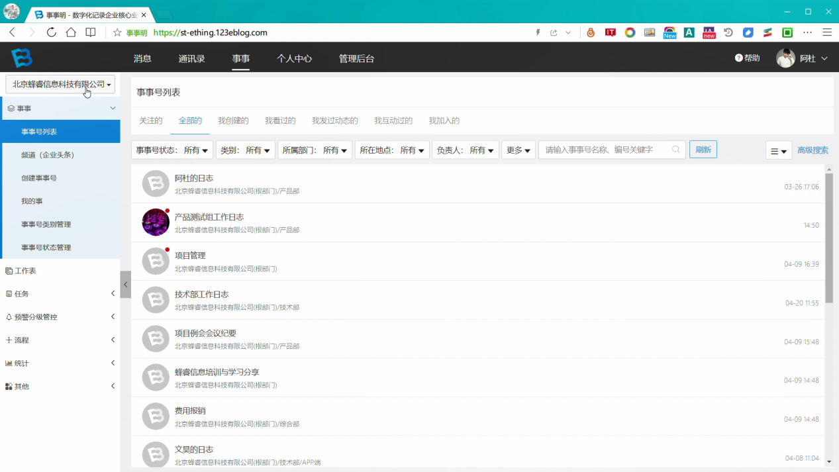This screenshot has width=839, height=472.
Task: Open the 产品测试组工作日志 avatar thumbnail
Action: coord(156,222)
